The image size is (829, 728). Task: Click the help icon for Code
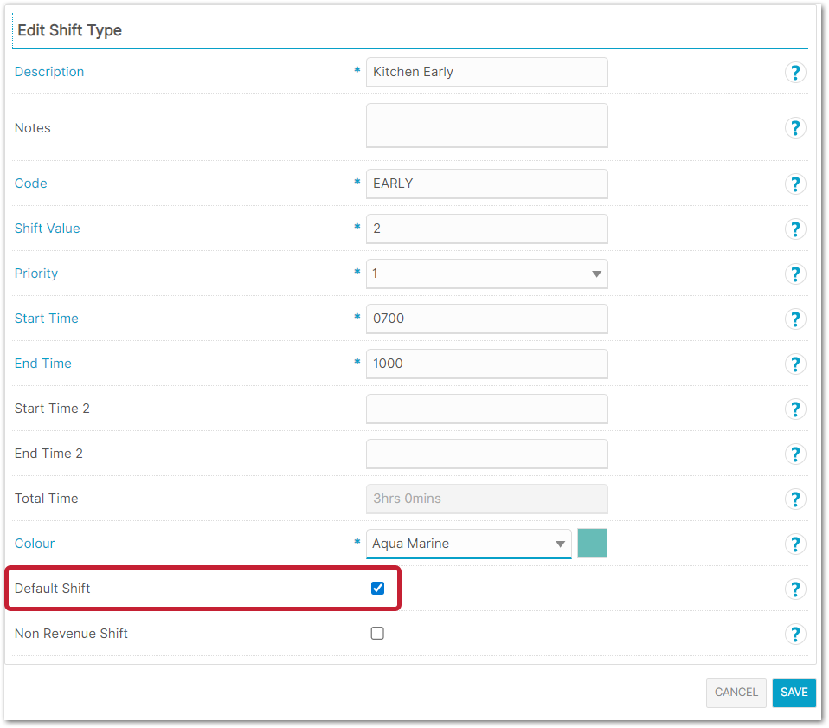[x=794, y=184]
